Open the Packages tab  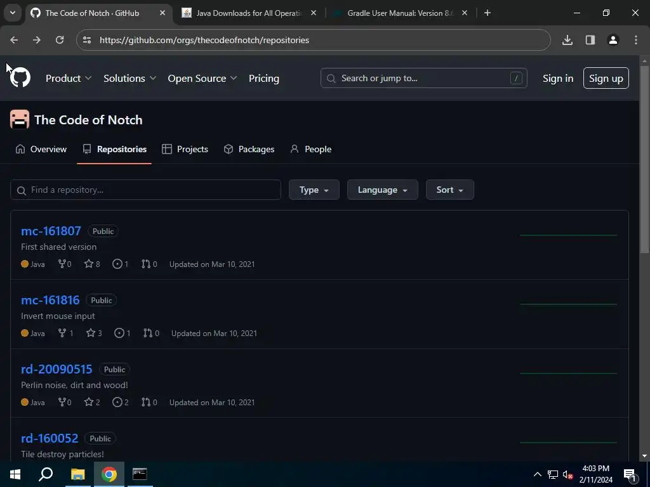click(249, 149)
